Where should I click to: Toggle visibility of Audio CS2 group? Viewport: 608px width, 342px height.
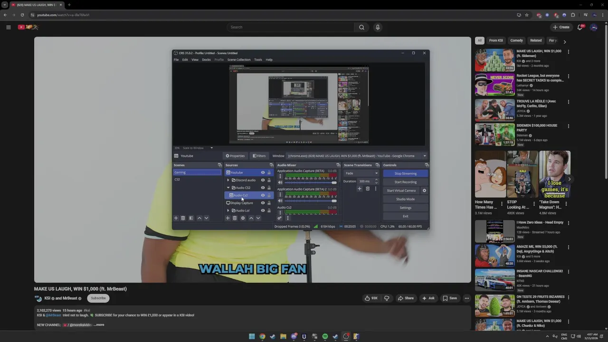(x=263, y=188)
